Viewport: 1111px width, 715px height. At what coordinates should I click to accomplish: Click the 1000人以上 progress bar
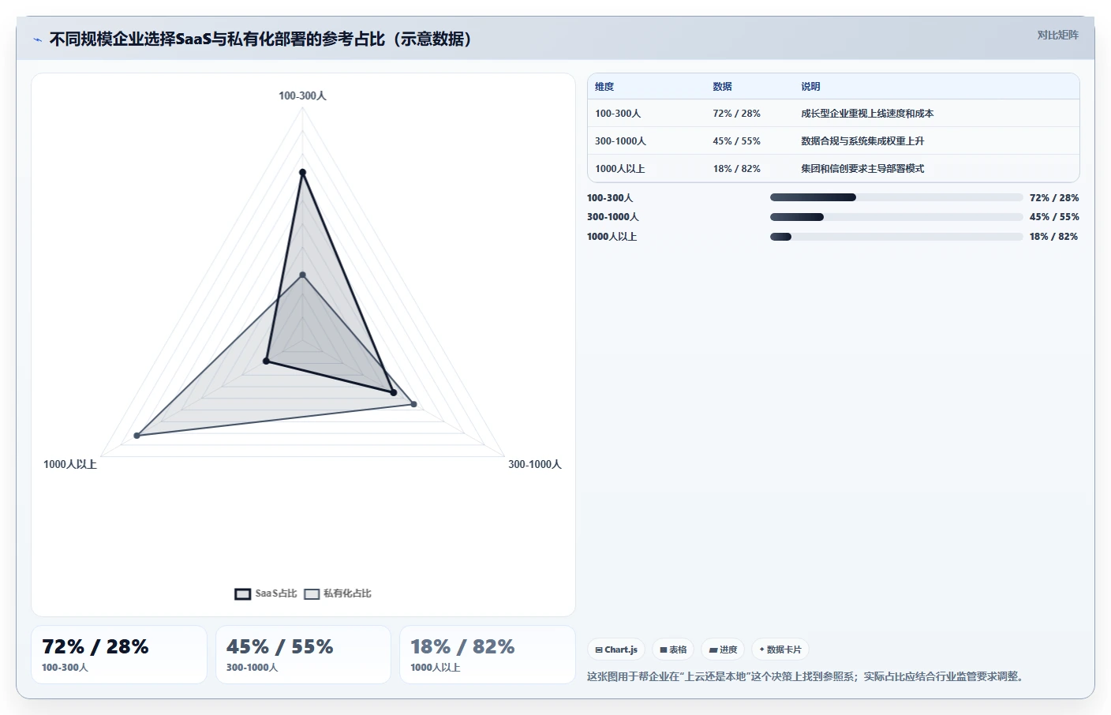click(x=896, y=237)
